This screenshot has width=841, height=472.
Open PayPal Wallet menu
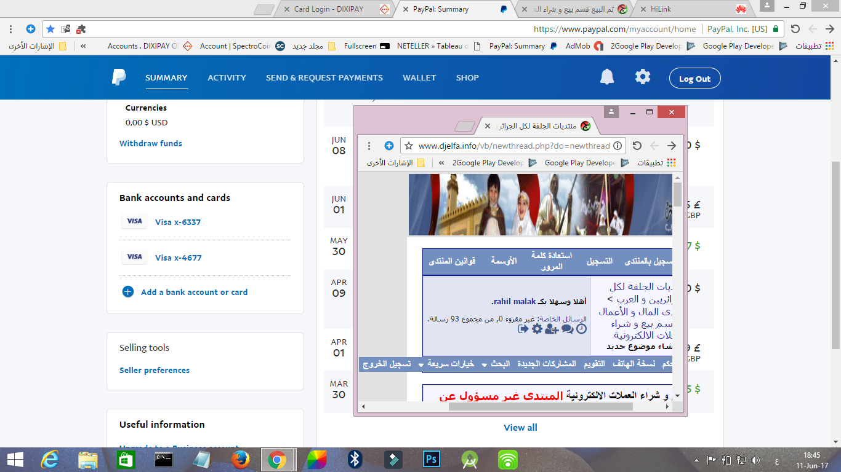click(419, 77)
